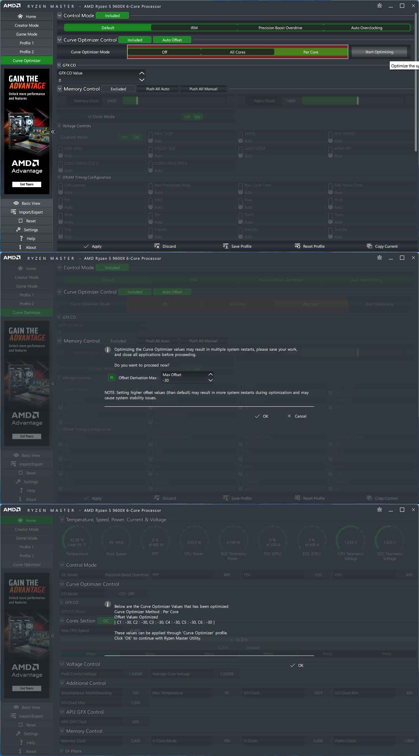
Task: Toggle Auto Offset in the undimmed window
Action: (x=172, y=40)
